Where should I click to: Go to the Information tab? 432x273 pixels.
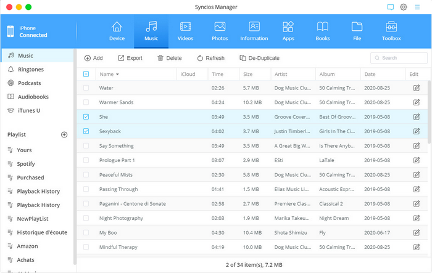[x=254, y=31]
